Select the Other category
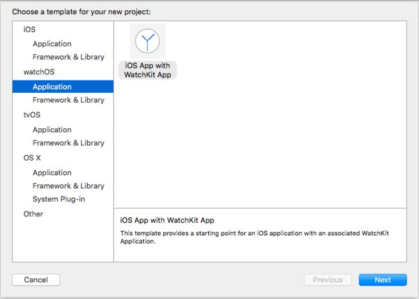419x299 pixels. point(33,214)
